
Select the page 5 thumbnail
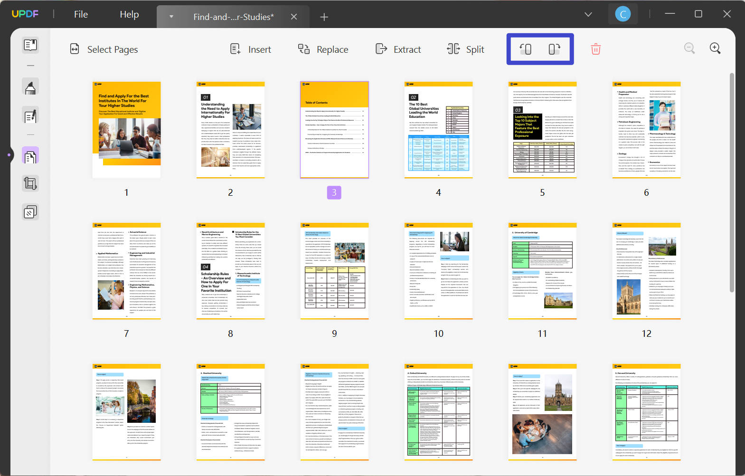tap(542, 130)
